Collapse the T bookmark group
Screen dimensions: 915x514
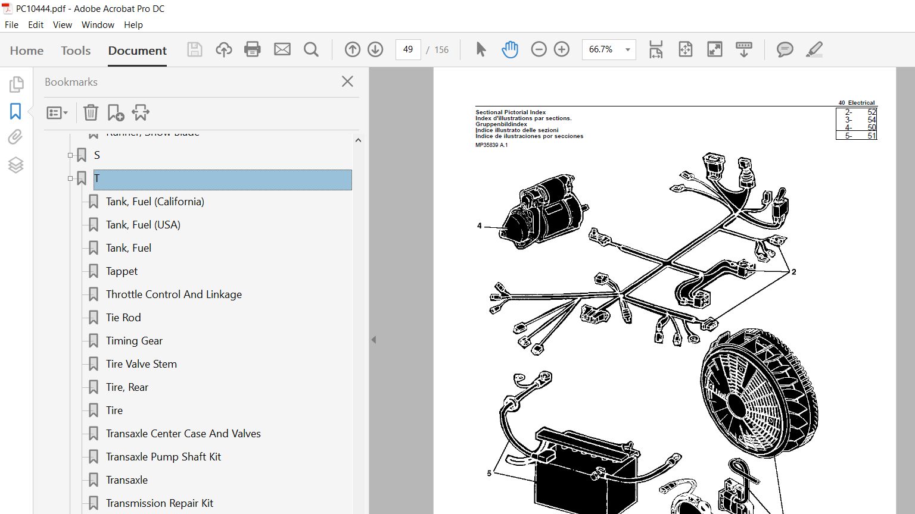(x=70, y=178)
